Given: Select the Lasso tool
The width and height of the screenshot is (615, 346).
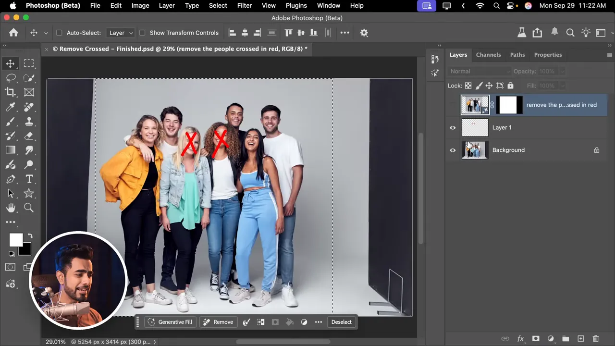Looking at the screenshot, I should (11, 78).
